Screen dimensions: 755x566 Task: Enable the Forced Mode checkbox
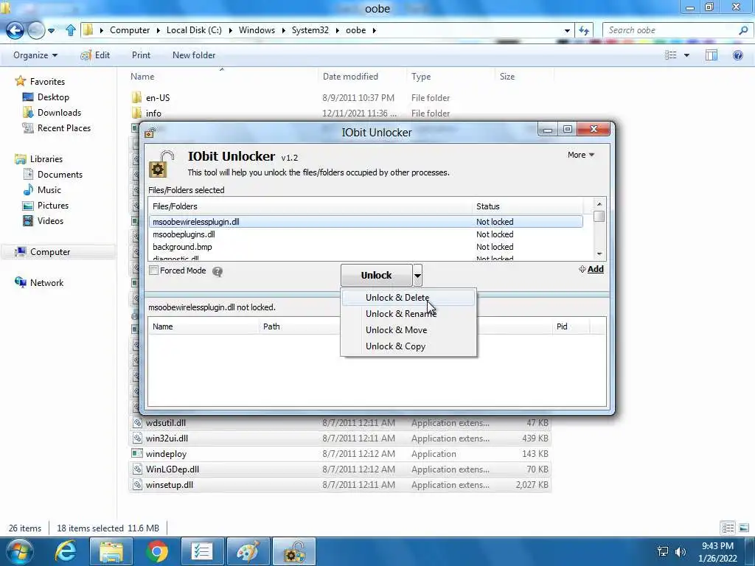click(x=153, y=270)
